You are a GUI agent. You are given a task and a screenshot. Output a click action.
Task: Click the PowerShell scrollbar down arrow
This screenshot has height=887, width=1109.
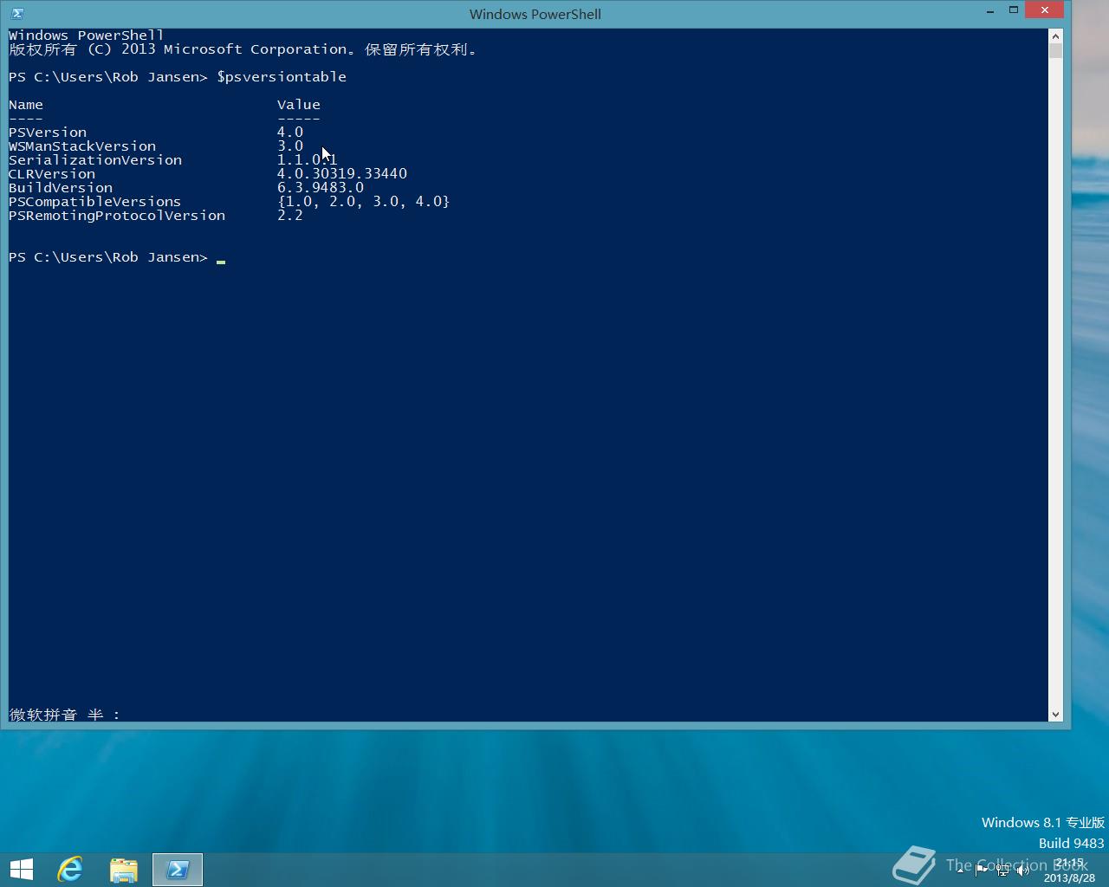coord(1055,715)
